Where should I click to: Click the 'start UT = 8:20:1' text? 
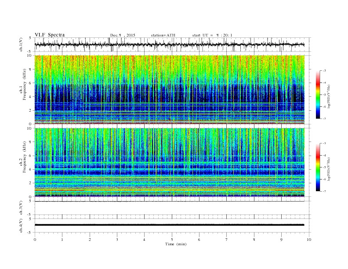click(x=212, y=35)
